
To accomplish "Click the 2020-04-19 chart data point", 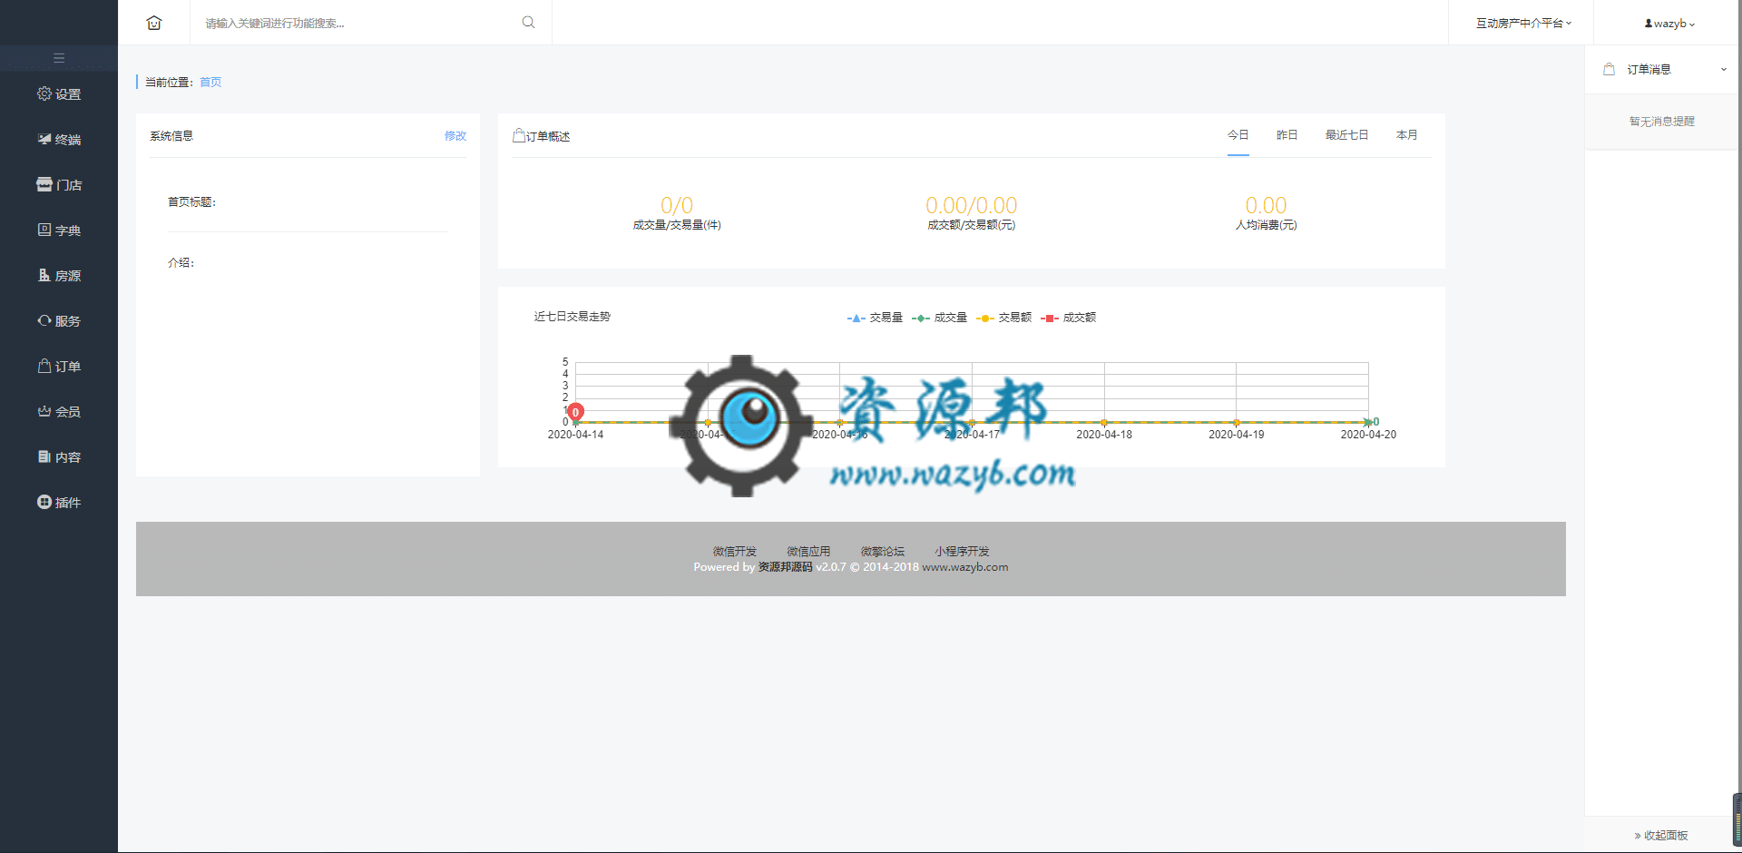I will (x=1236, y=422).
